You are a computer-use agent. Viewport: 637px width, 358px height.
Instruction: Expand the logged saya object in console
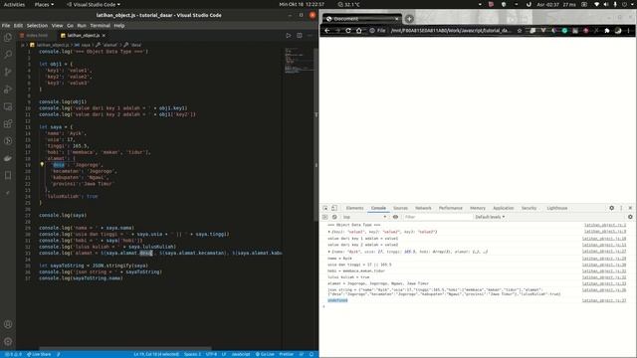(x=329, y=252)
